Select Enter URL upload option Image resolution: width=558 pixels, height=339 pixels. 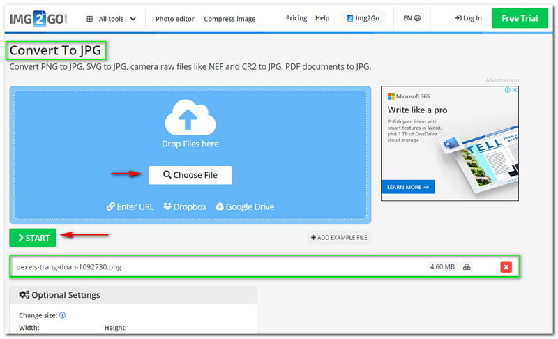point(130,206)
